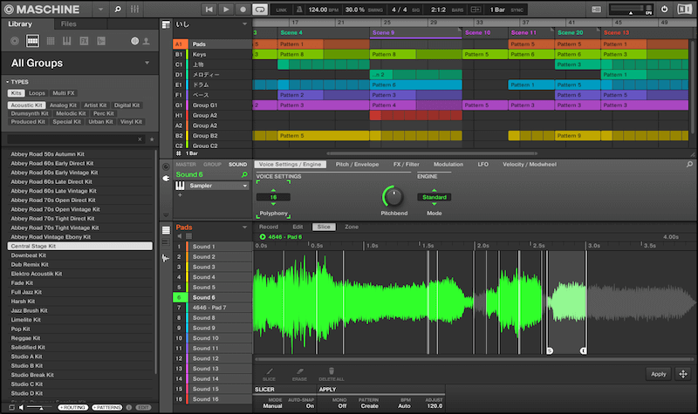Toggle the favorites star filter
Image resolution: width=698 pixels, height=414 pixels.
152,139
